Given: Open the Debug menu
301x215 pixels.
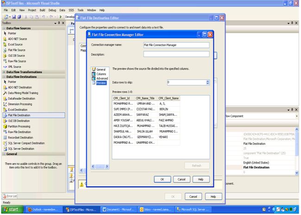Looking at the screenshot, I should point(52,10).
